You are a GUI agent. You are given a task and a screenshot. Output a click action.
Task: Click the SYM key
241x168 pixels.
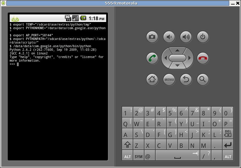tap(138, 155)
